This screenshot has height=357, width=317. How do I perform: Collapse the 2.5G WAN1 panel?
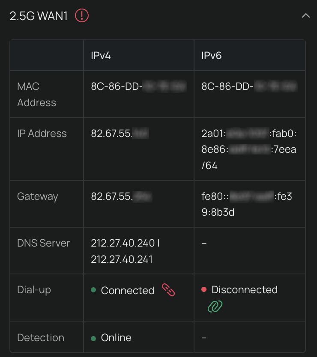pos(305,16)
